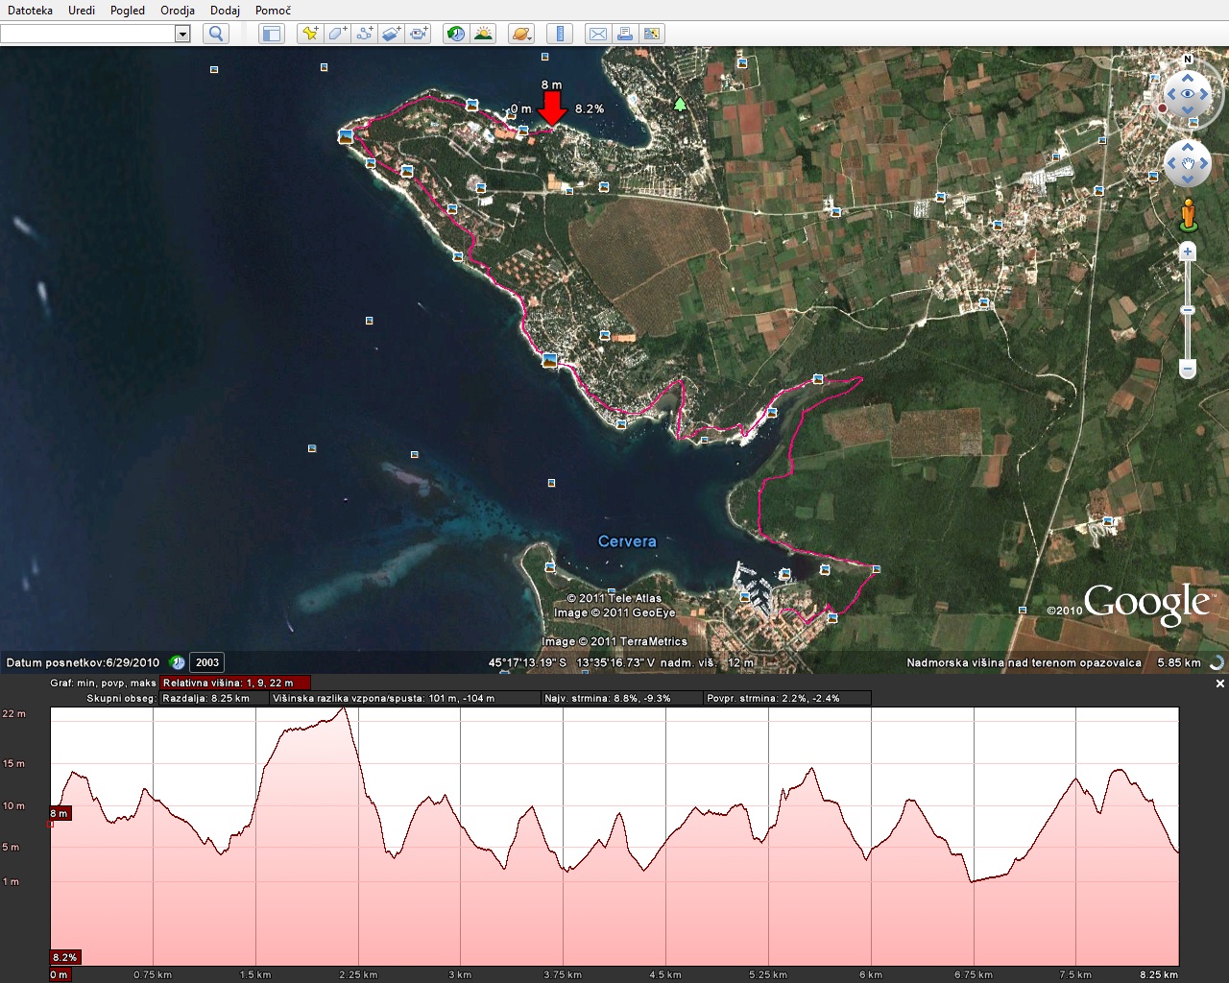Toggle historical imagery clock button
This screenshot has height=983, width=1229.
point(456,34)
